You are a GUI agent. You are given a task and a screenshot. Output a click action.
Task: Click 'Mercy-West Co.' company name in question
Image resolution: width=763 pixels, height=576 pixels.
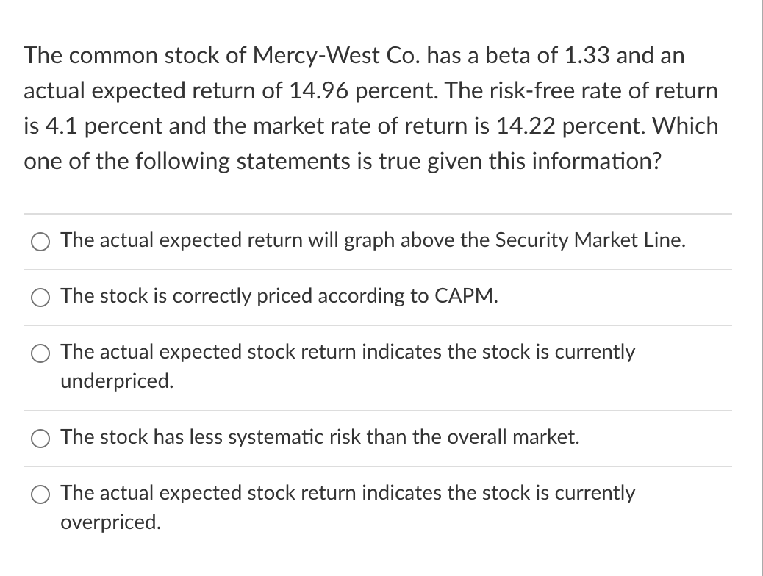336,56
